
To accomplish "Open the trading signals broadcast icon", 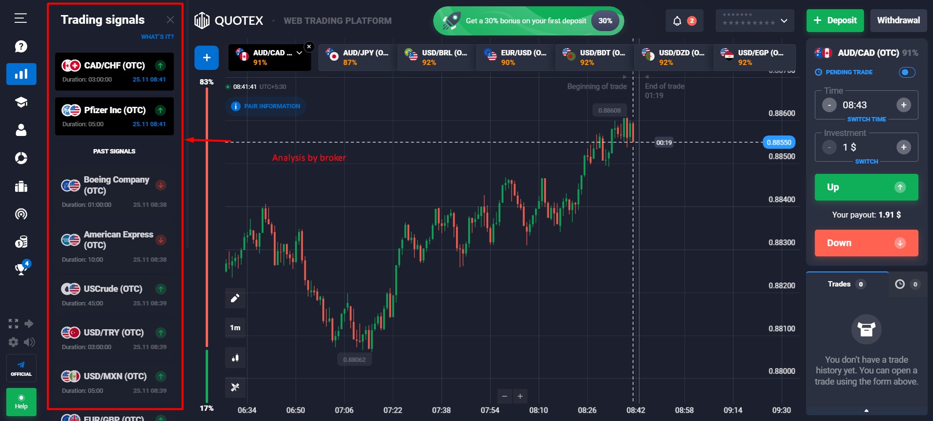I will point(21,214).
